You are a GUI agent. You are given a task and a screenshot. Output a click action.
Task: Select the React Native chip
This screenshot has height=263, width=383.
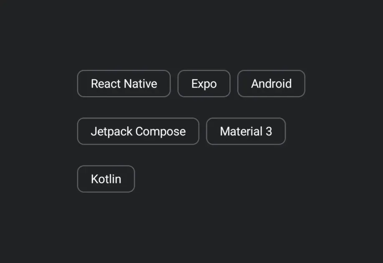tap(124, 84)
